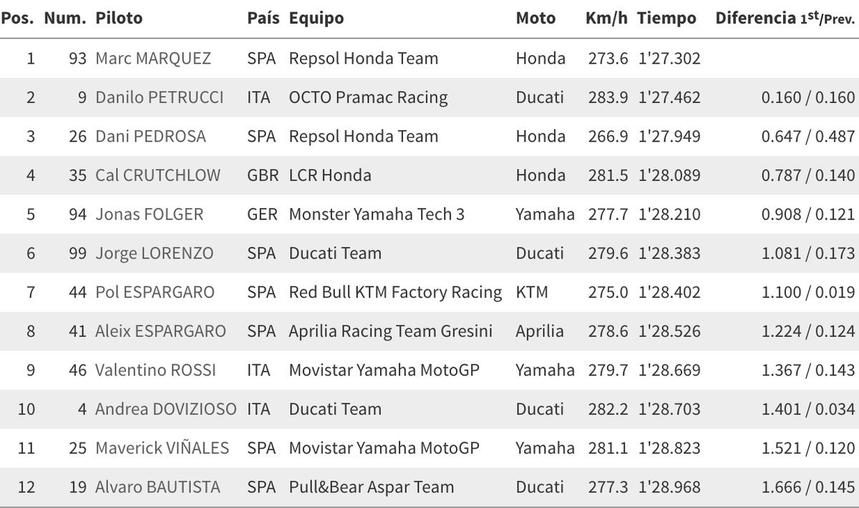Viewport: 859px width, 508px height.
Task: Select Maverick VIÑALES rider name
Action: (x=162, y=448)
